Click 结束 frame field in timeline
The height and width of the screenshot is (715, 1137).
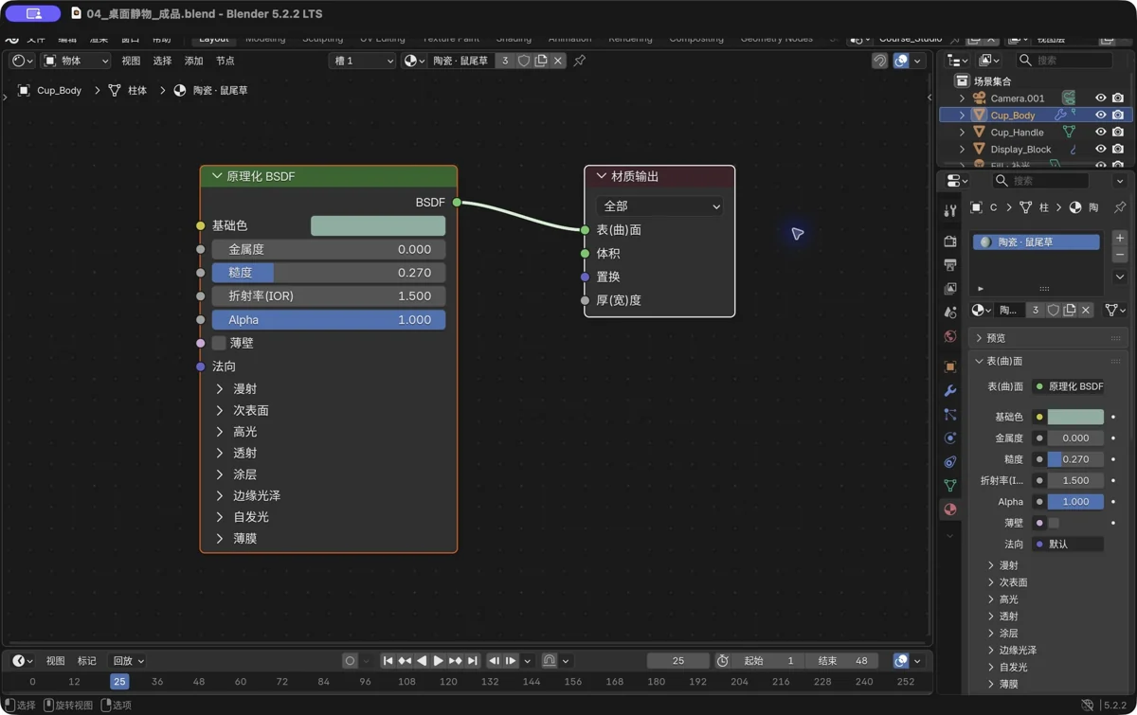click(843, 661)
